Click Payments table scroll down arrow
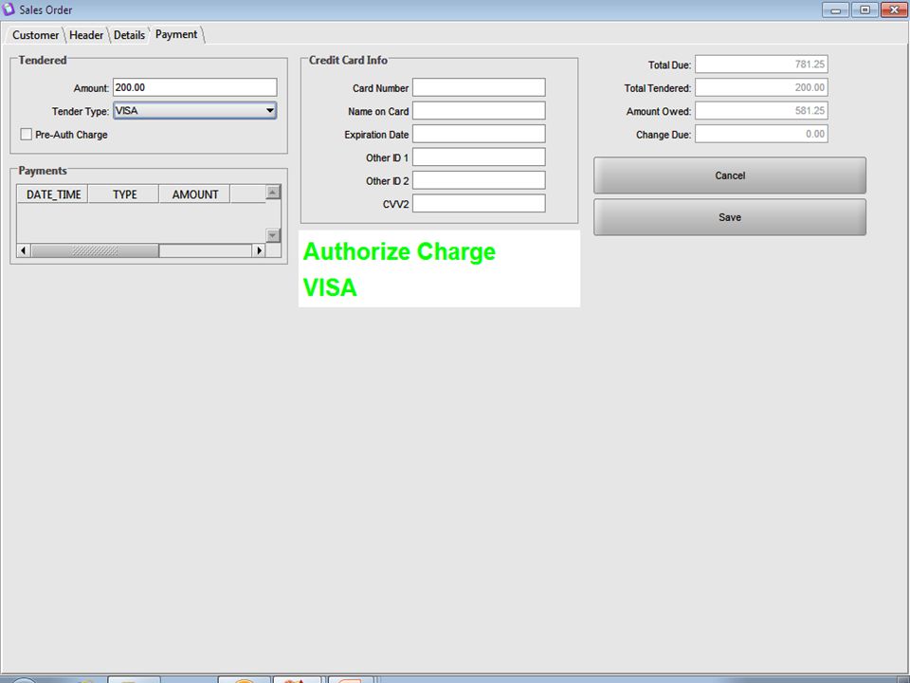 [x=273, y=235]
